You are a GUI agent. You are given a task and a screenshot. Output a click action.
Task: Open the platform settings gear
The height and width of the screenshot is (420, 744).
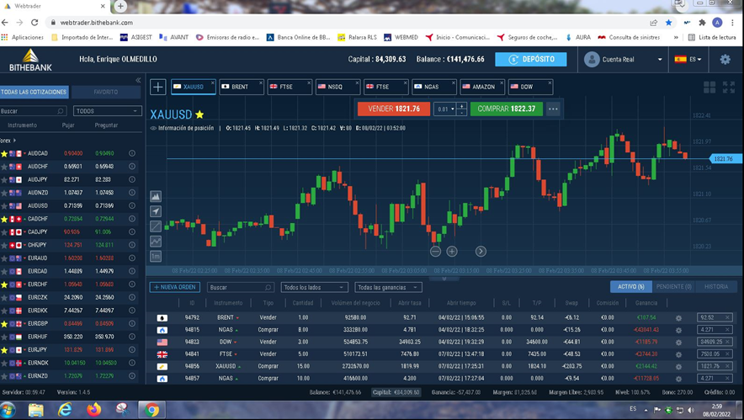[x=725, y=59]
